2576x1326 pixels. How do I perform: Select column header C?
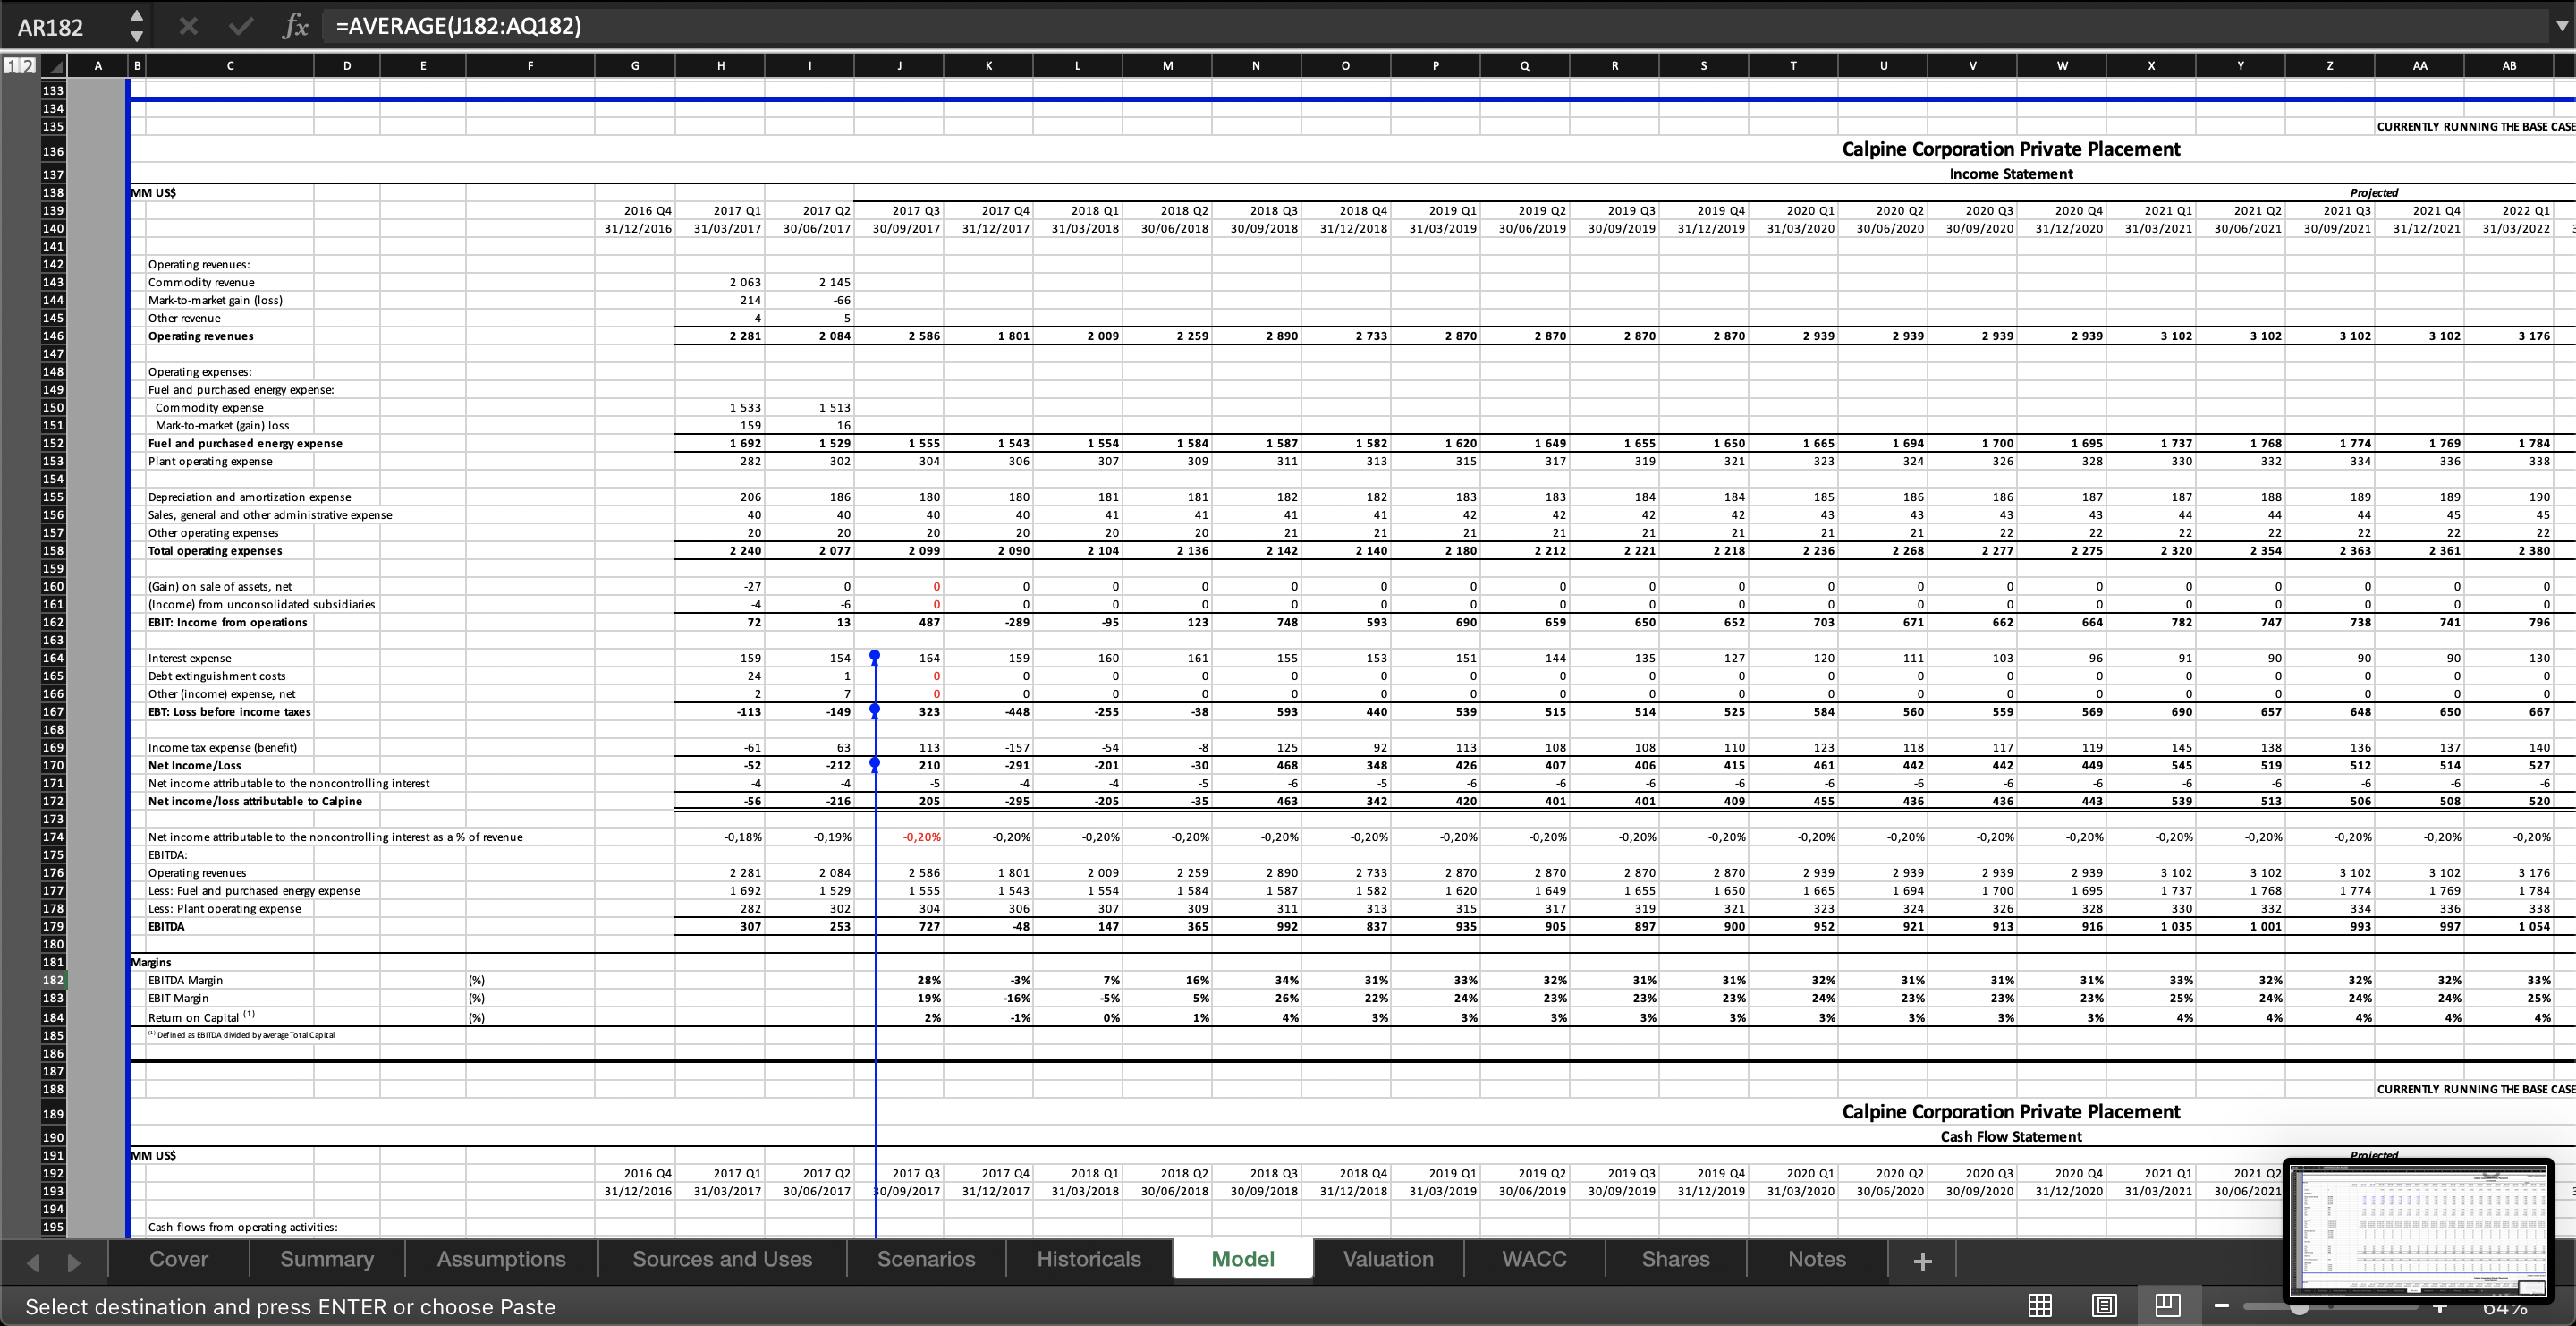[230, 66]
